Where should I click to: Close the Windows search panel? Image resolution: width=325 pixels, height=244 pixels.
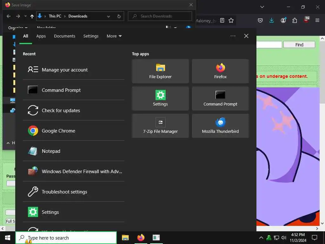[246, 36]
